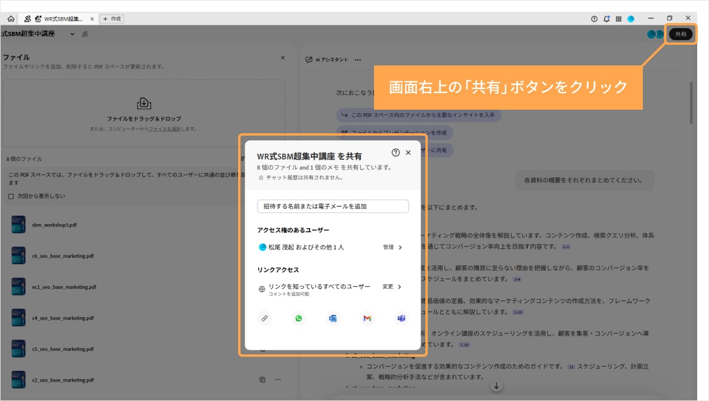Screen dimensions: 709x401
Task: Select file c5_seo_base_marketing.pdf
Action: pos(63,349)
